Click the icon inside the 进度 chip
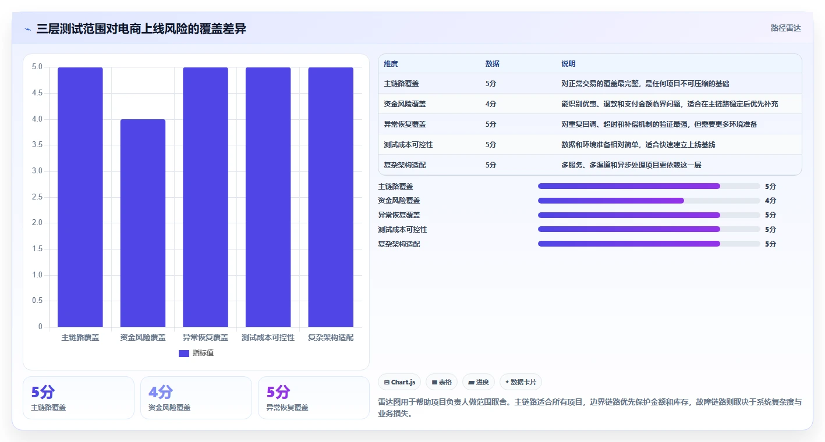The height and width of the screenshot is (442, 825). 471,382
